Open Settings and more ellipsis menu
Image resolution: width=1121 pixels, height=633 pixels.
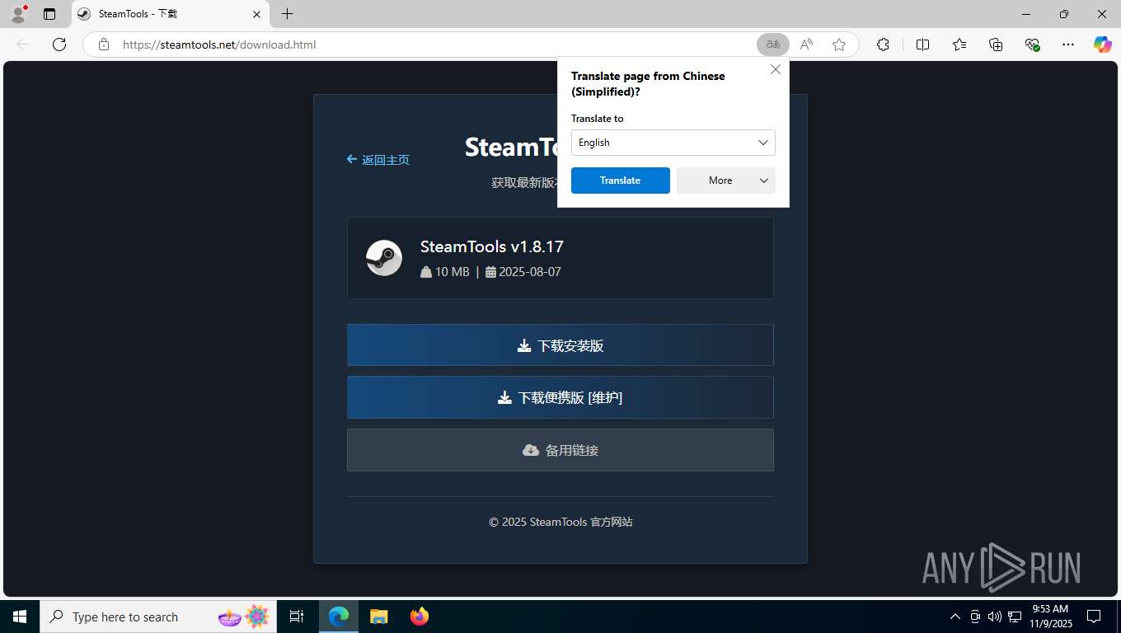1068,45
